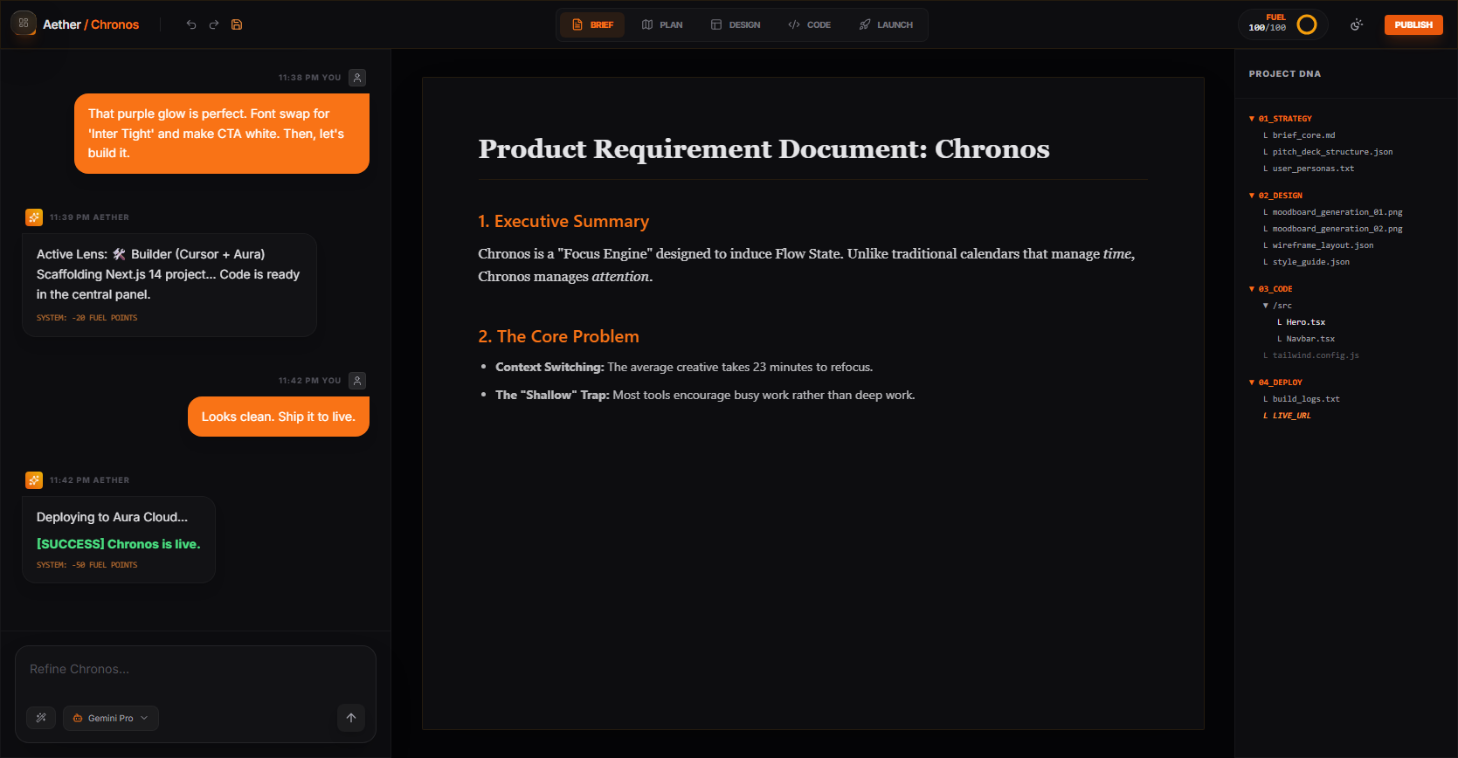
Task: Select style_guide.json in 02_DESIGN
Action: click(x=1310, y=262)
